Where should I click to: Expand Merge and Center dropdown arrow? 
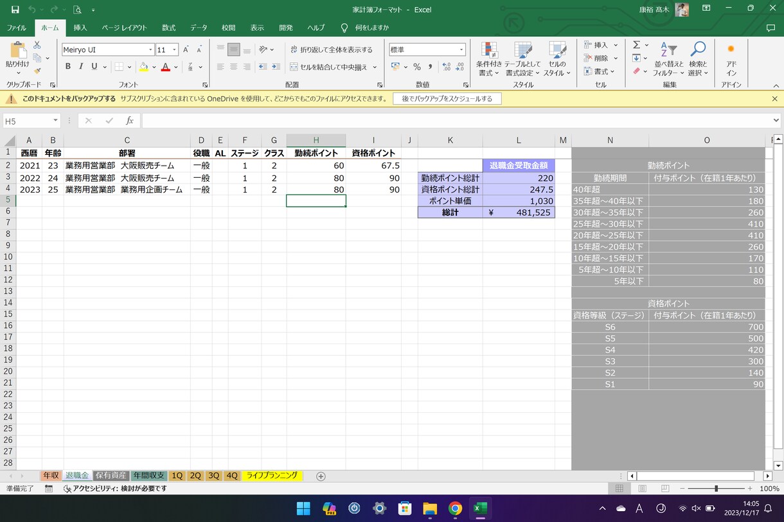coord(375,67)
